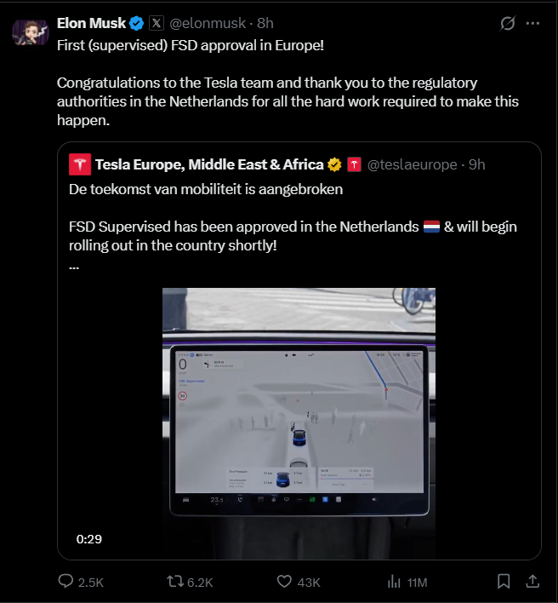Expand the quoted post's truncated text ellipsis
This screenshot has width=558, height=603.
(x=74, y=265)
